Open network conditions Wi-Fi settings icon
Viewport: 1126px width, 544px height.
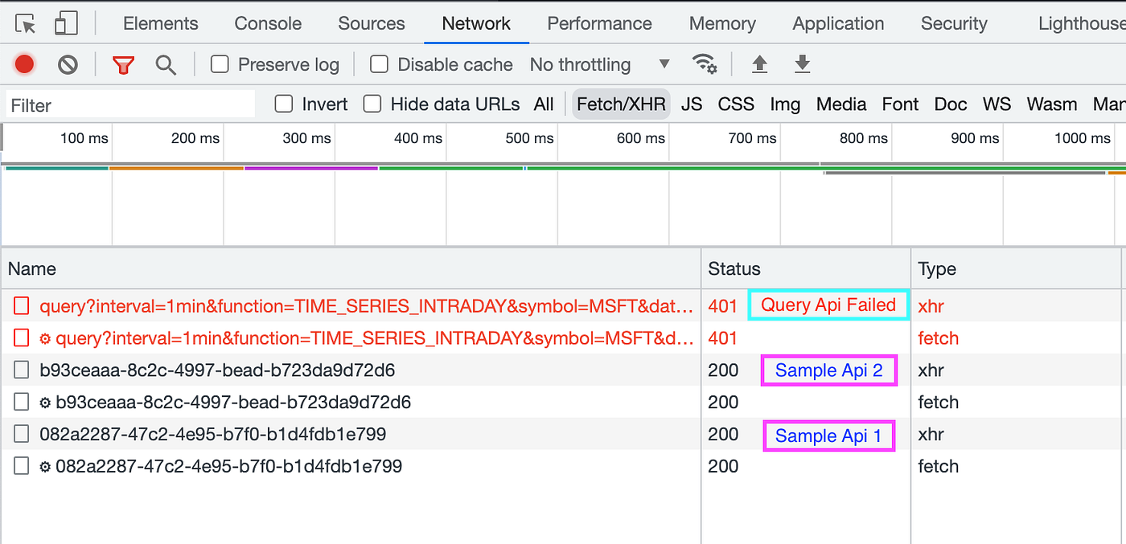705,64
